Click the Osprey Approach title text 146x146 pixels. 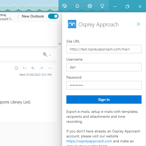coord(98,25)
